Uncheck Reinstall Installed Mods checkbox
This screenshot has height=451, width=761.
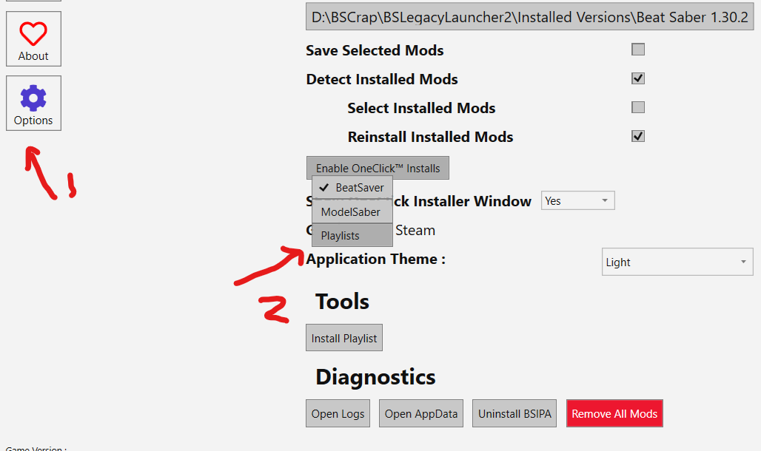pos(637,136)
